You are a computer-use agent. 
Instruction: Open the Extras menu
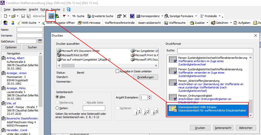(44, 9)
